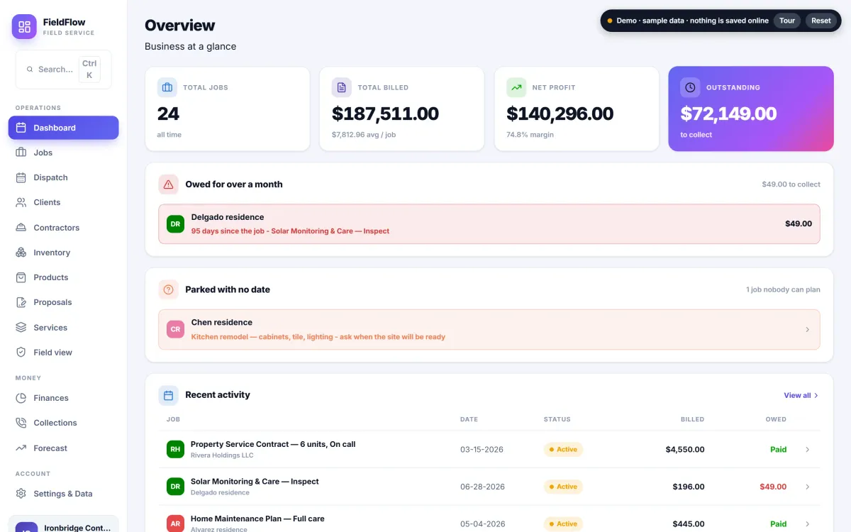
Task: Click the "1 job nobody can plan" text
Action: point(783,289)
